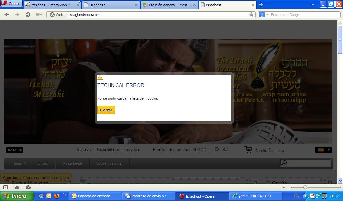The width and height of the screenshot is (343, 201).
Task: Launch Firefox from the quick launch bar
Action: pyautogui.click(x=57, y=196)
